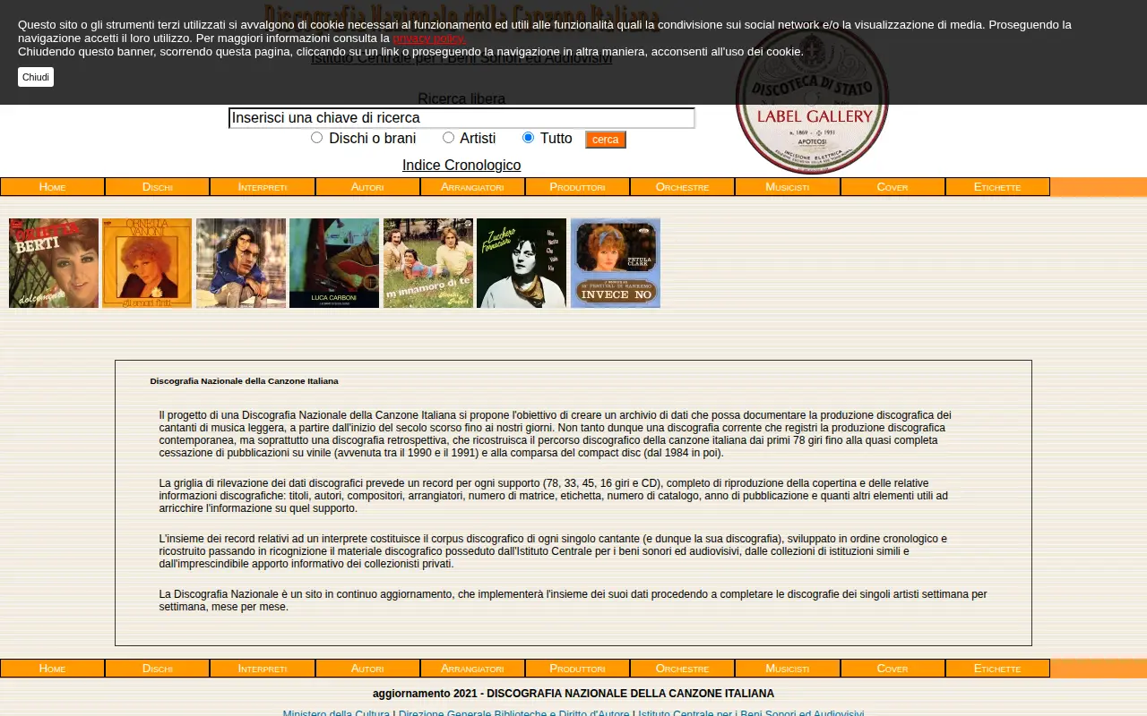
Task: Open the Petula Clark Invece No cover
Action: pyautogui.click(x=616, y=263)
